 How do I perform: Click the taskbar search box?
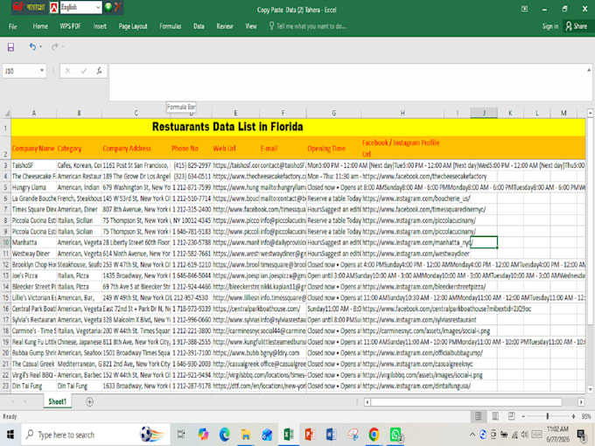[x=95, y=435]
